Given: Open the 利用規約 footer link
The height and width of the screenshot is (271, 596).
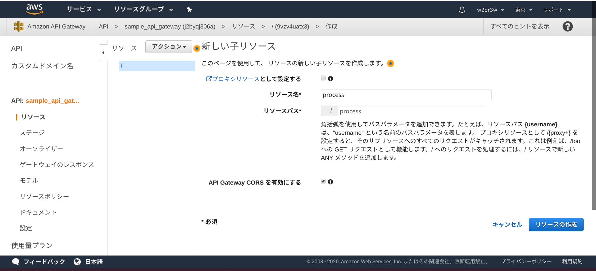Looking at the screenshot, I should tap(572, 262).
